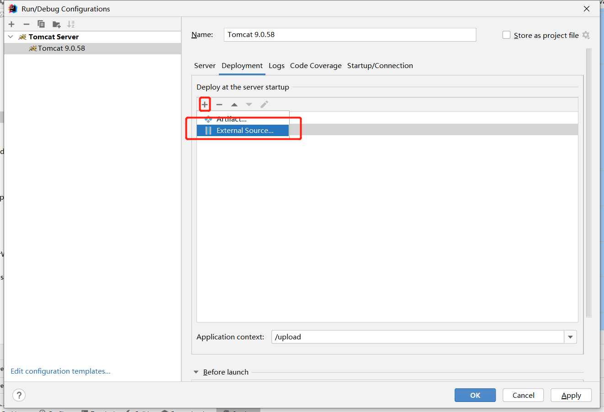
Task: Edit deployment item with pencil icon
Action: click(x=264, y=105)
